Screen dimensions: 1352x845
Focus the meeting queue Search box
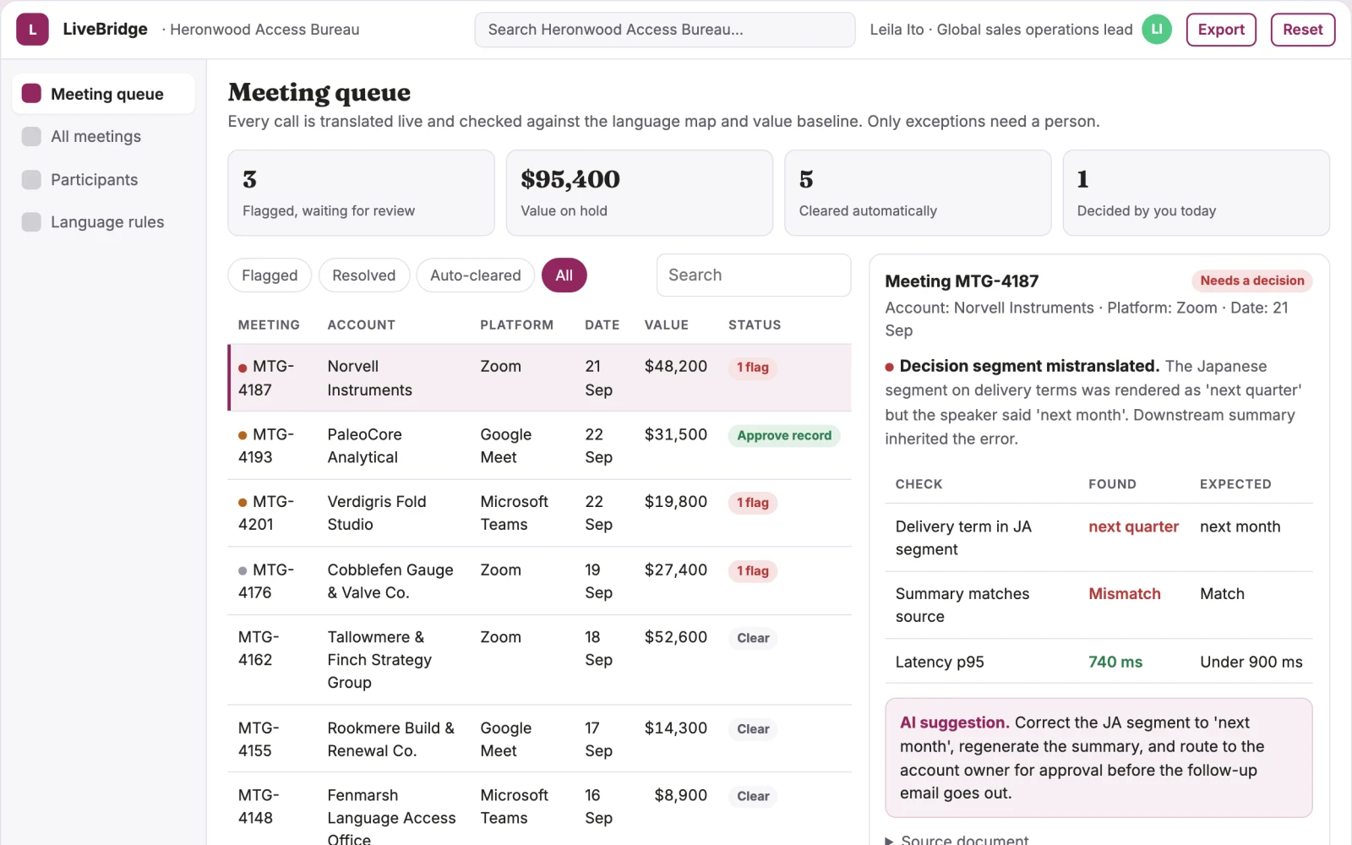point(754,275)
